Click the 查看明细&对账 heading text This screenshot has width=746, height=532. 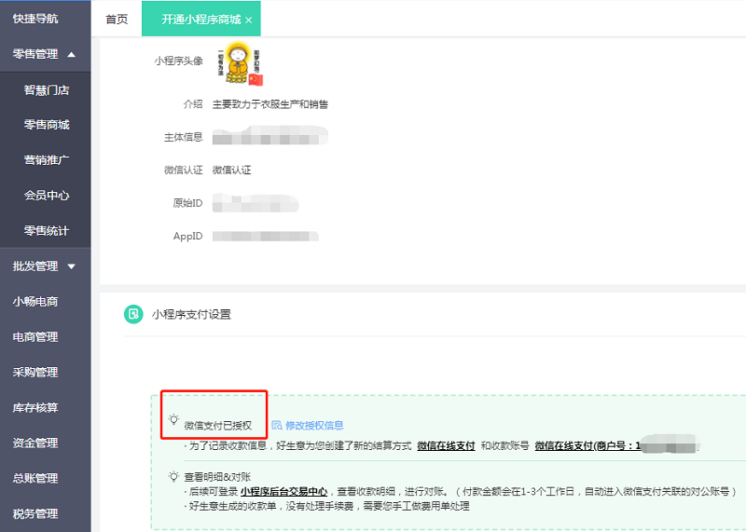(x=217, y=477)
